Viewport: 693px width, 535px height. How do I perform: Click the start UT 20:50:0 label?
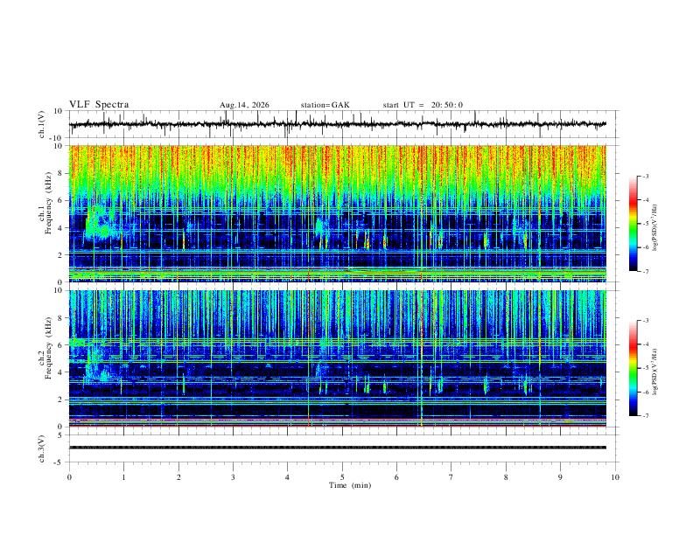[423, 105]
